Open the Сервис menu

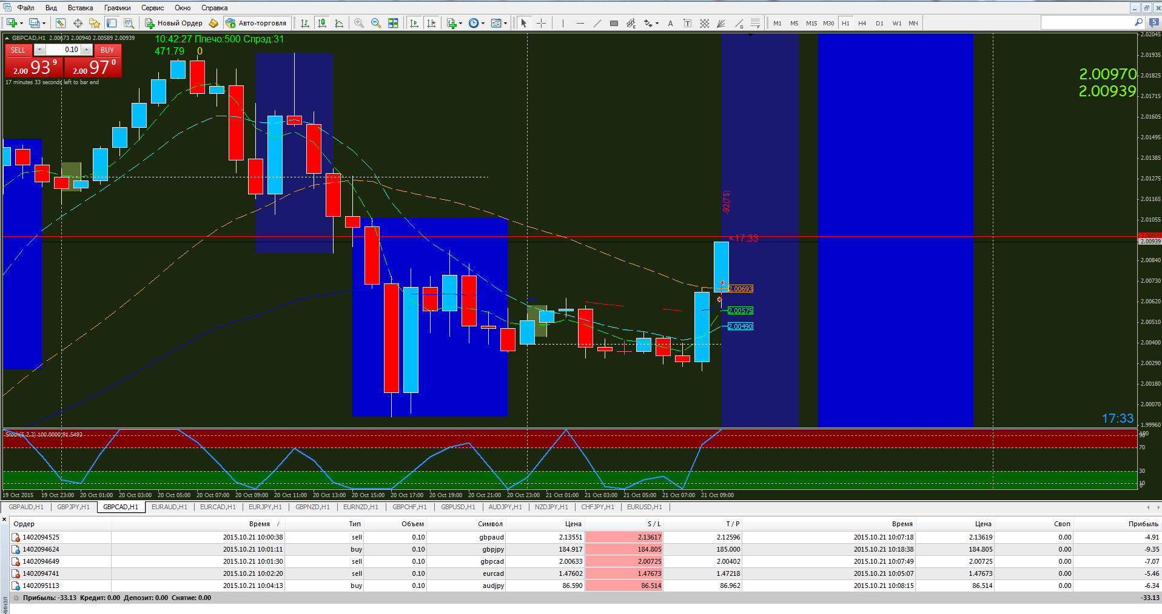click(153, 8)
